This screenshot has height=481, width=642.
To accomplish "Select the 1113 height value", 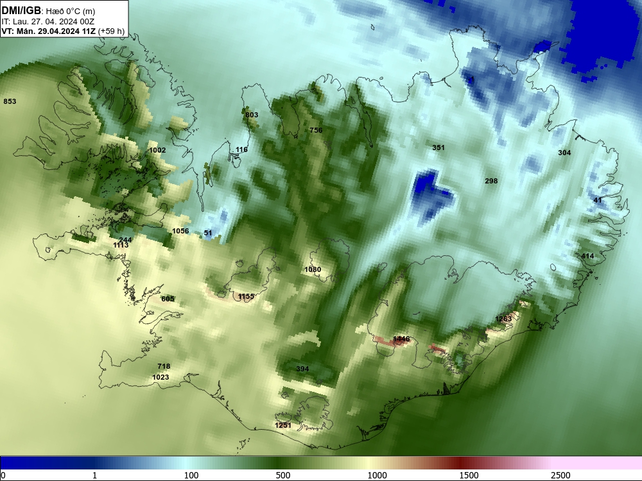I will (121, 245).
